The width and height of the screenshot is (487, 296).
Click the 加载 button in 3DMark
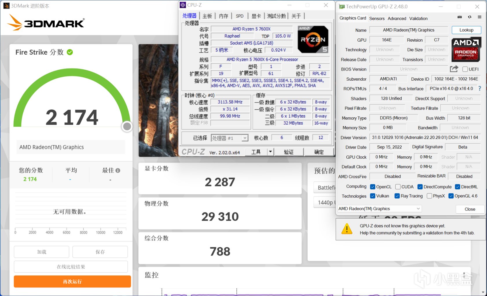click(x=42, y=252)
